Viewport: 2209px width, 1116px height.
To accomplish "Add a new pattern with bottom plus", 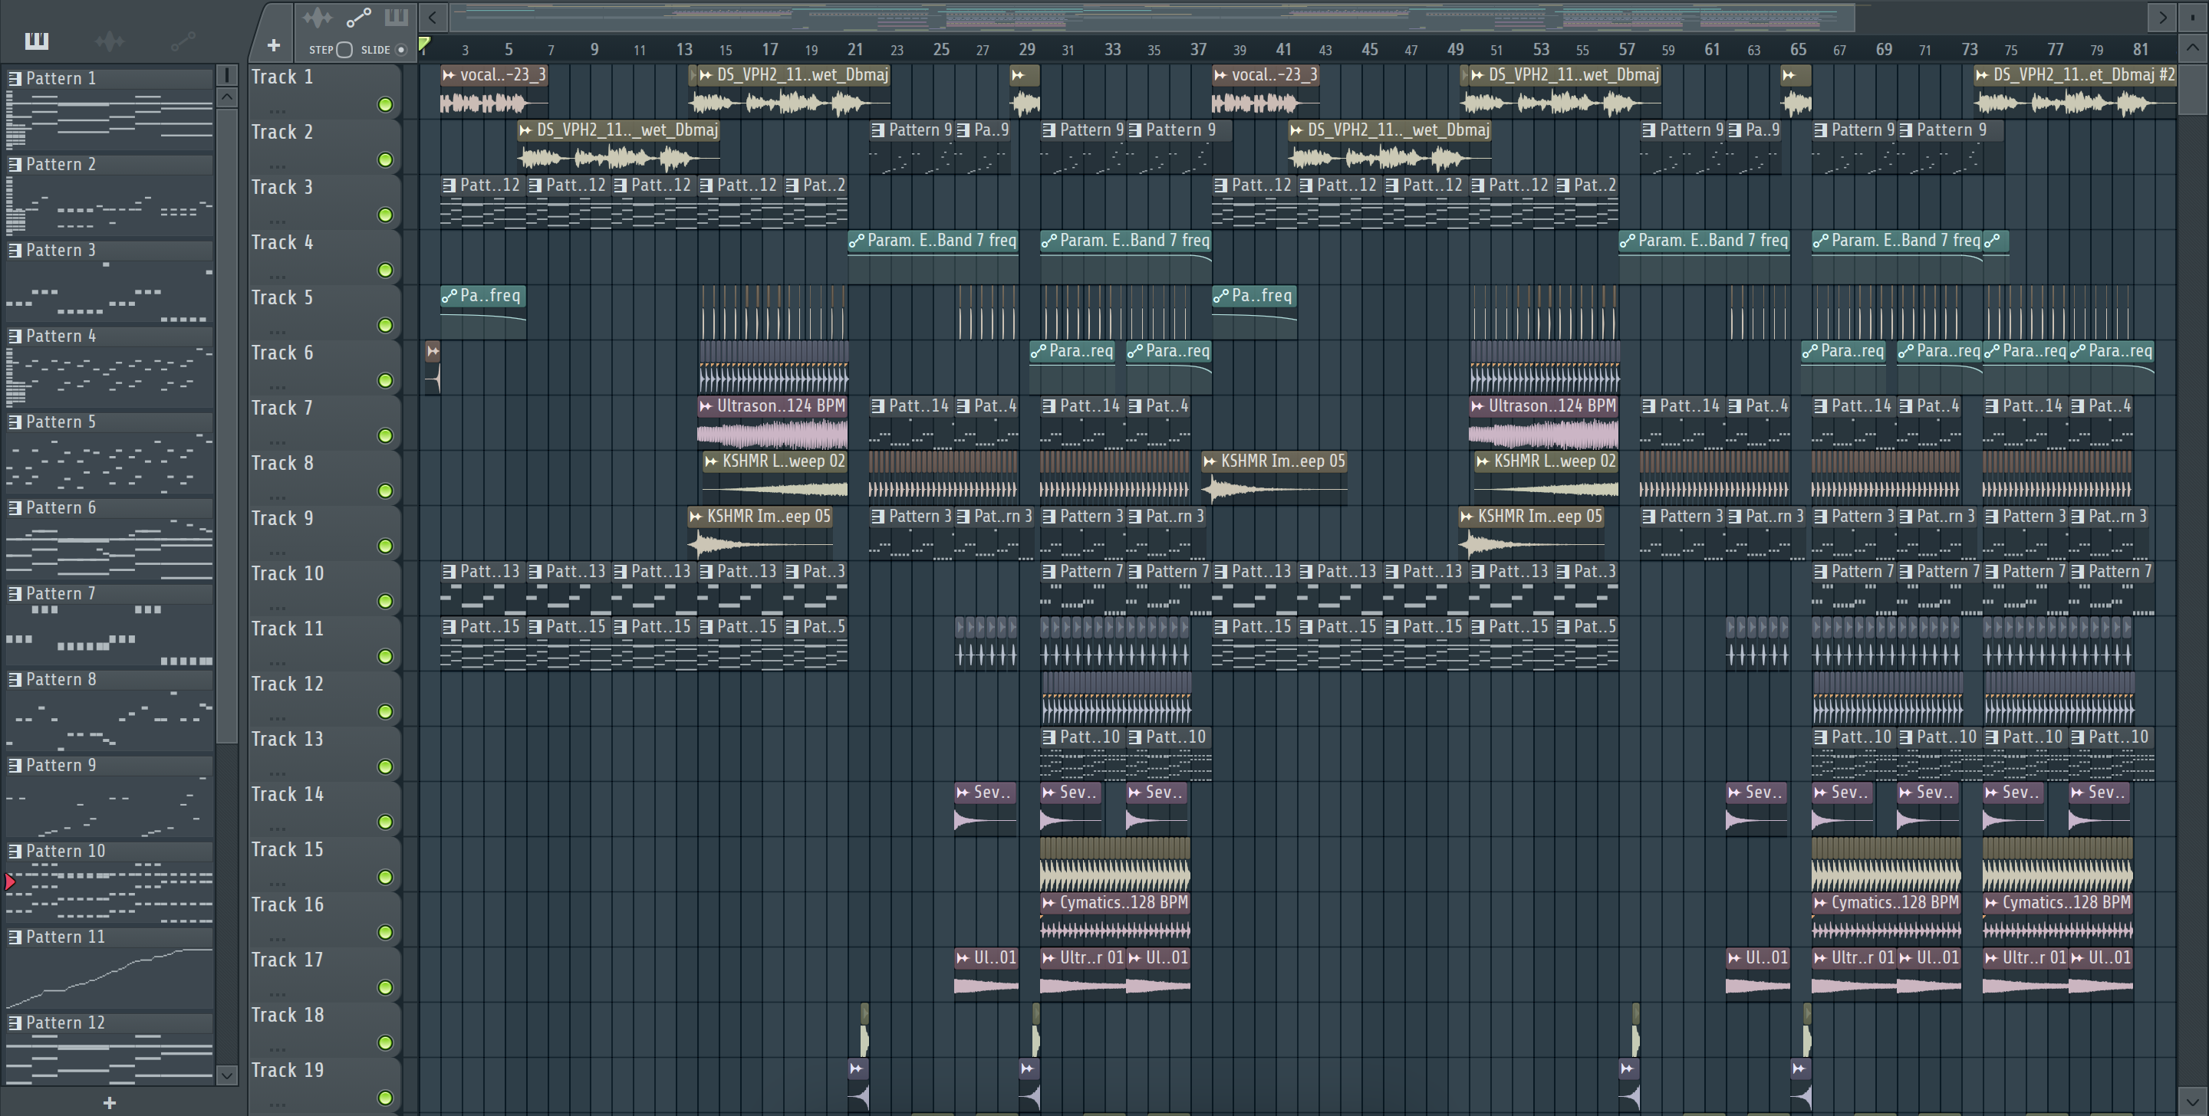I will click(x=109, y=1103).
